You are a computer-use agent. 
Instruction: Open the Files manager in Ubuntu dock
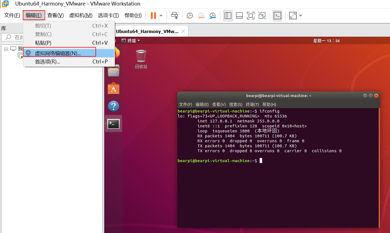coord(113,71)
